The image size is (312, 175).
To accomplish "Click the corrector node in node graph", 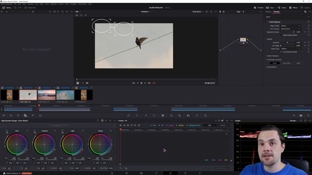I will (243, 40).
